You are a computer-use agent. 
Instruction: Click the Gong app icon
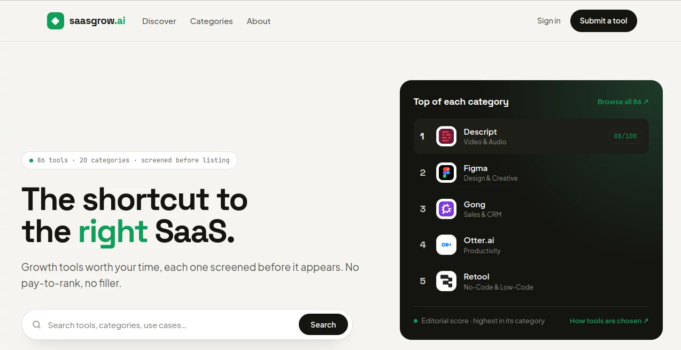pos(446,209)
